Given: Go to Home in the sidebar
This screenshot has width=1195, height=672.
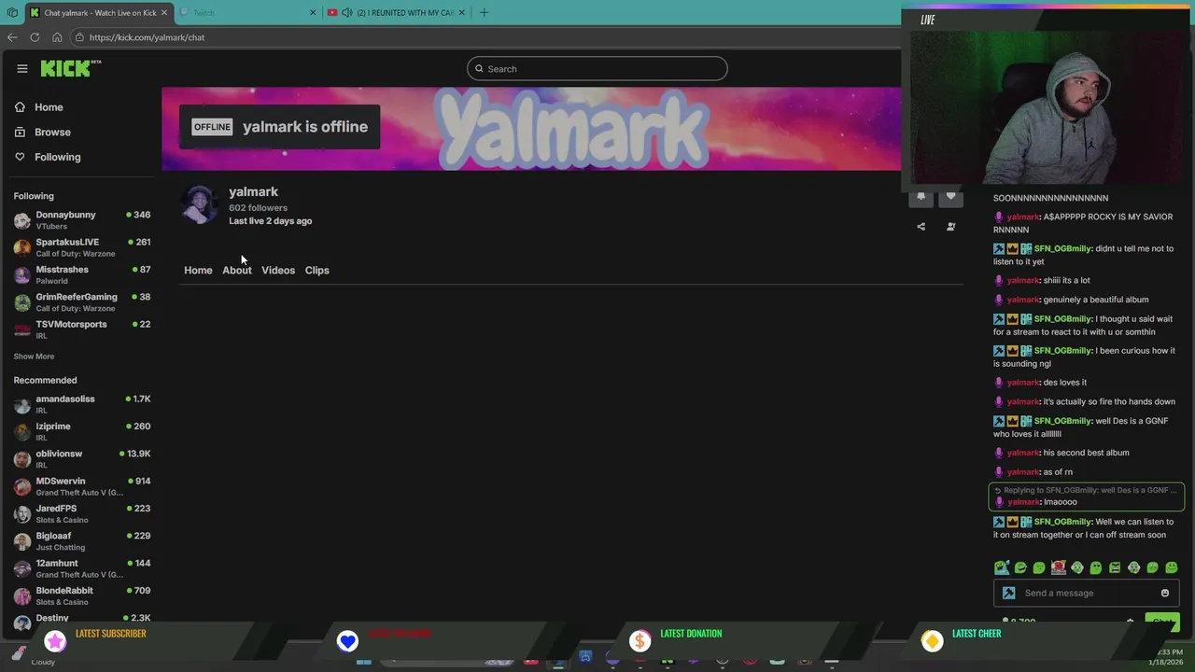Looking at the screenshot, I should pyautogui.click(x=49, y=107).
